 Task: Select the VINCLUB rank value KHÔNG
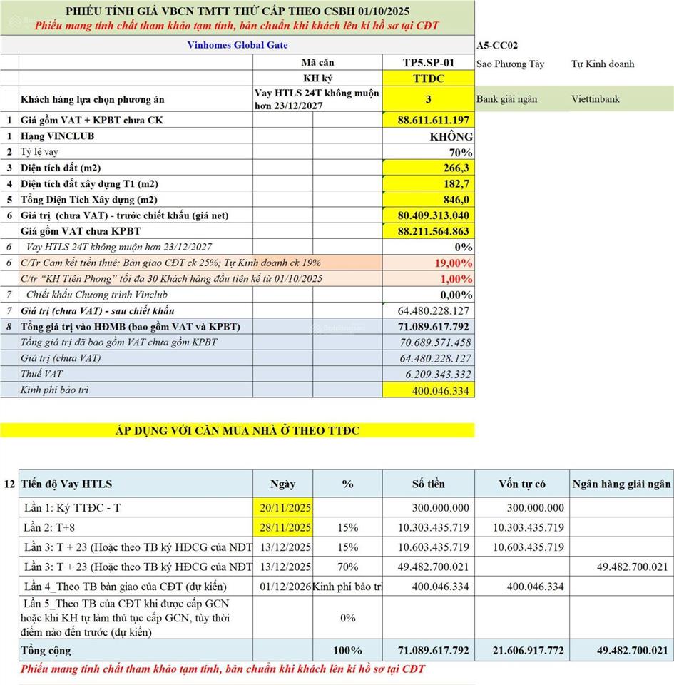click(x=428, y=136)
